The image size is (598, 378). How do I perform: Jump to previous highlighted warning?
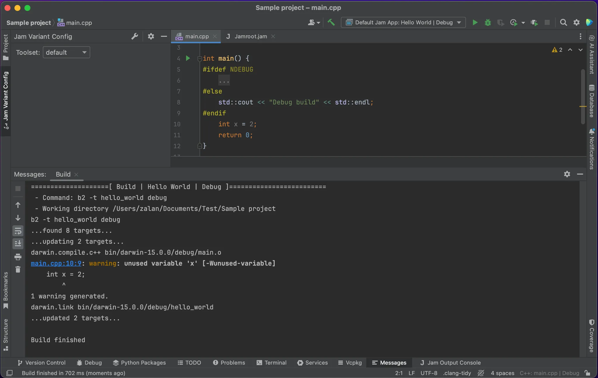pyautogui.click(x=570, y=50)
